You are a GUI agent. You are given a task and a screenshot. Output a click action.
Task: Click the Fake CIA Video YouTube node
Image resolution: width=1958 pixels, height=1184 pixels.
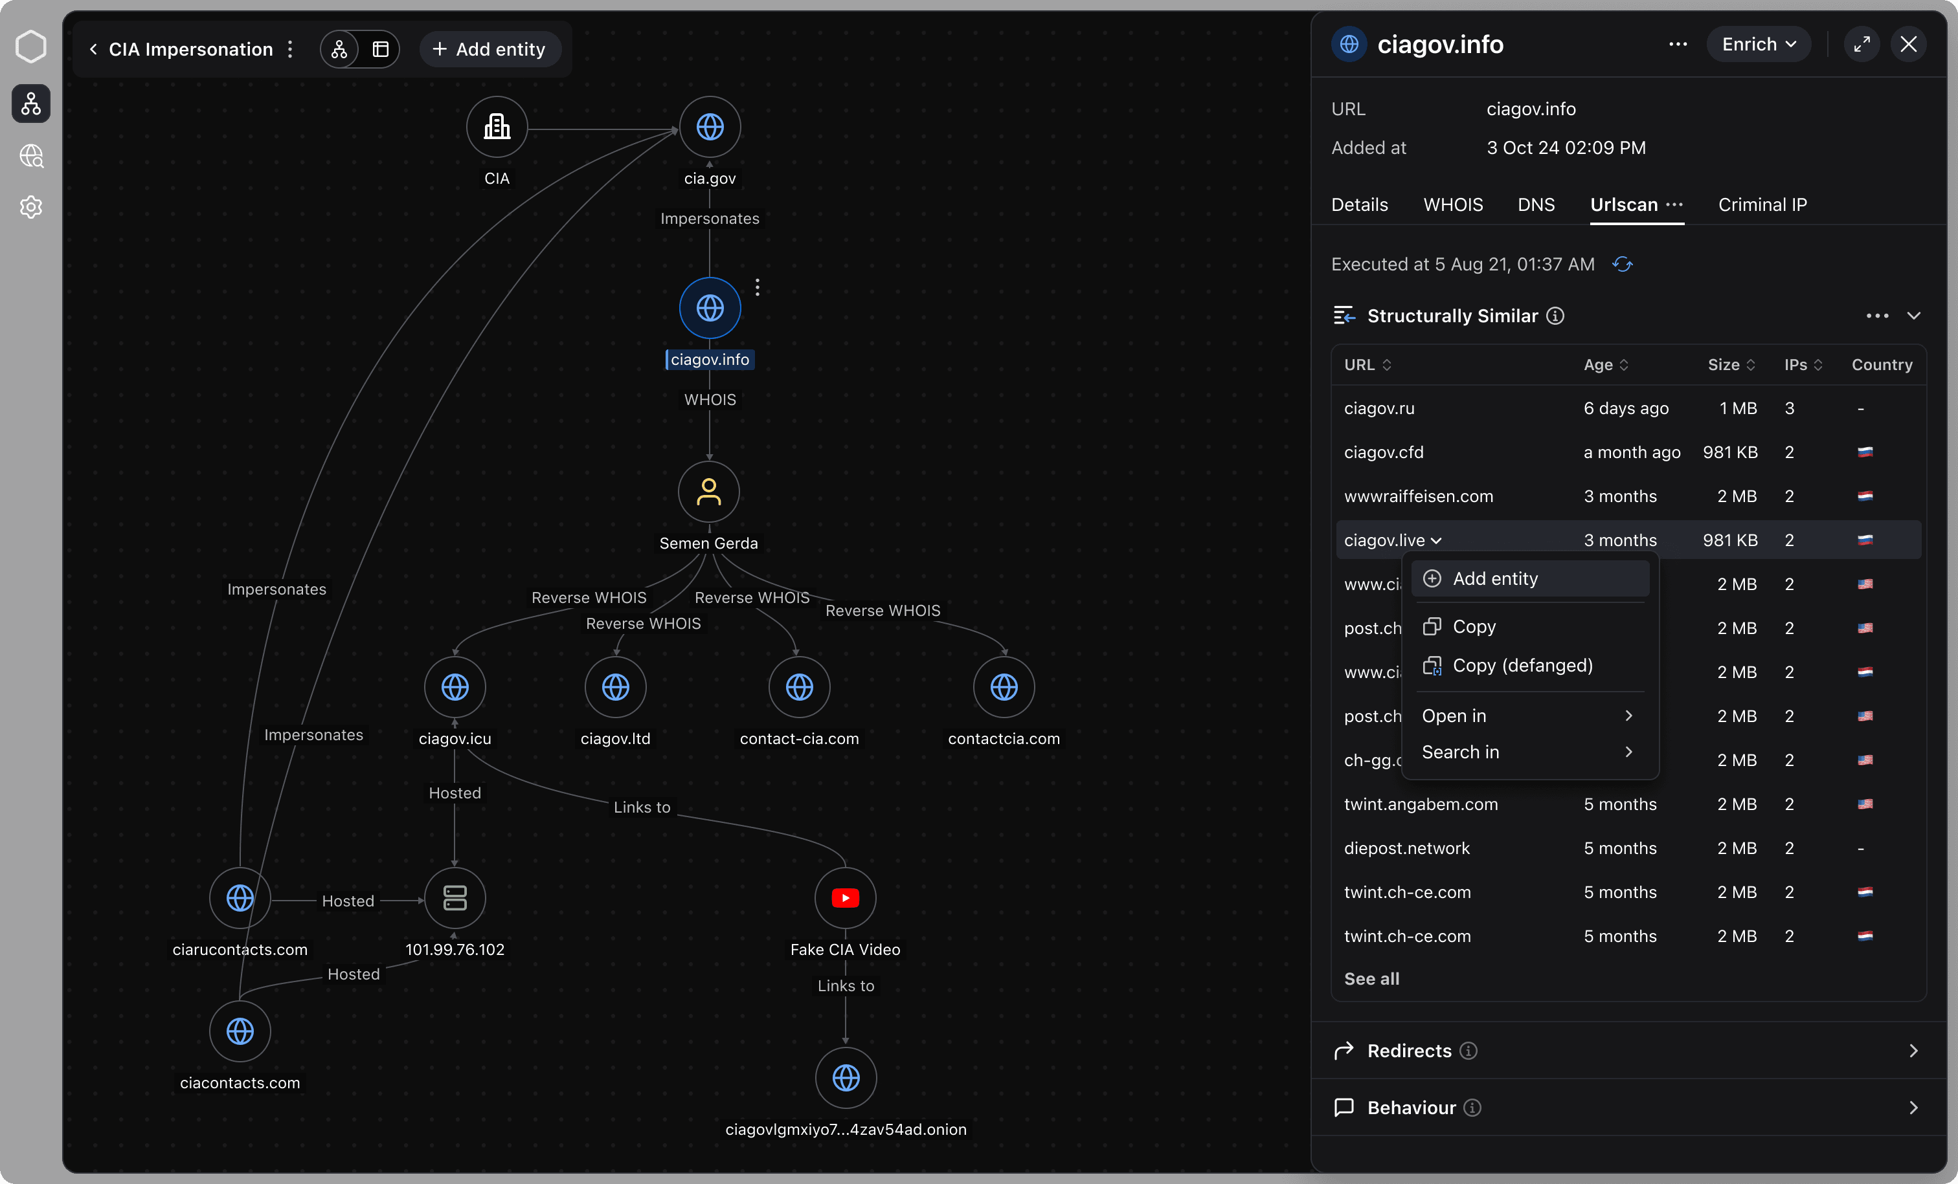click(845, 897)
